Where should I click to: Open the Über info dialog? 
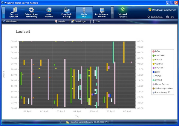(96, 21)
